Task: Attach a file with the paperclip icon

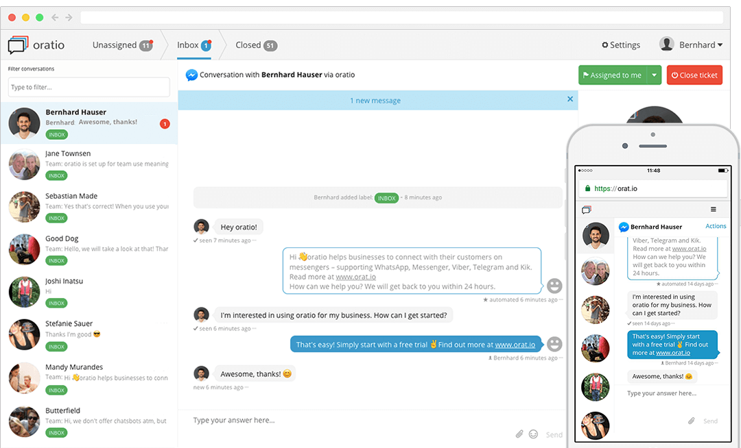Action: coord(519,434)
